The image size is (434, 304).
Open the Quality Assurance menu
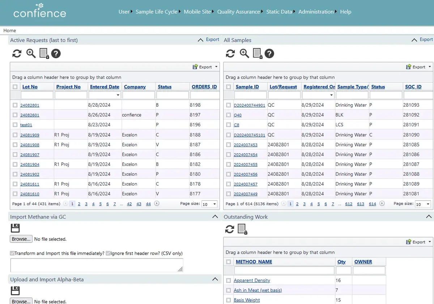point(238,12)
